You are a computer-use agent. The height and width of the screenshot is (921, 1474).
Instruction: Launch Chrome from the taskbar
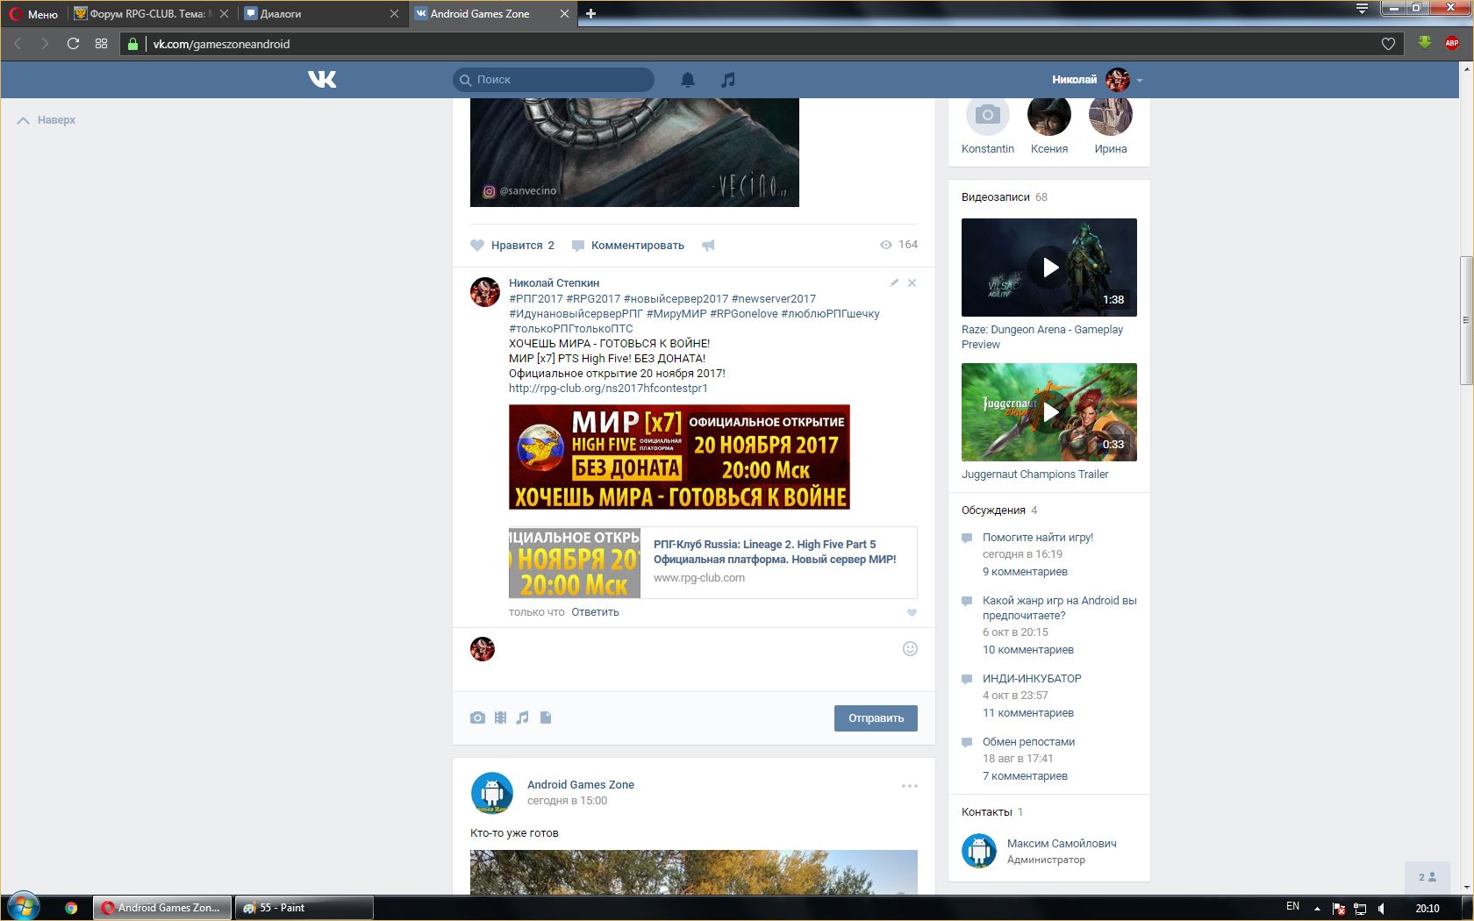[71, 908]
